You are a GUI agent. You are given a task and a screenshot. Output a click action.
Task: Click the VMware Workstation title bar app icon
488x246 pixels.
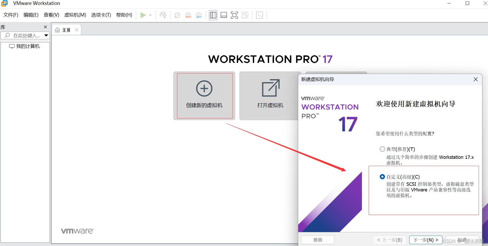click(x=4, y=3)
